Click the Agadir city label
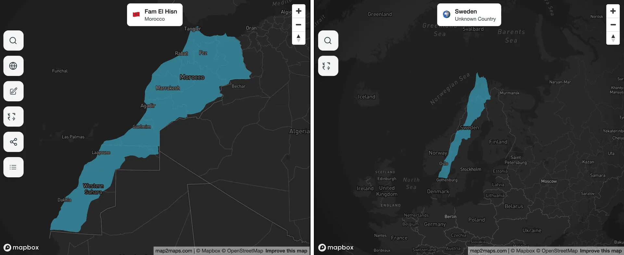The width and height of the screenshot is (624, 255). [x=148, y=106]
